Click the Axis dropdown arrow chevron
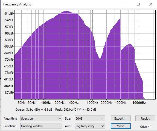This screenshot has height=131, width=157. [102, 126]
